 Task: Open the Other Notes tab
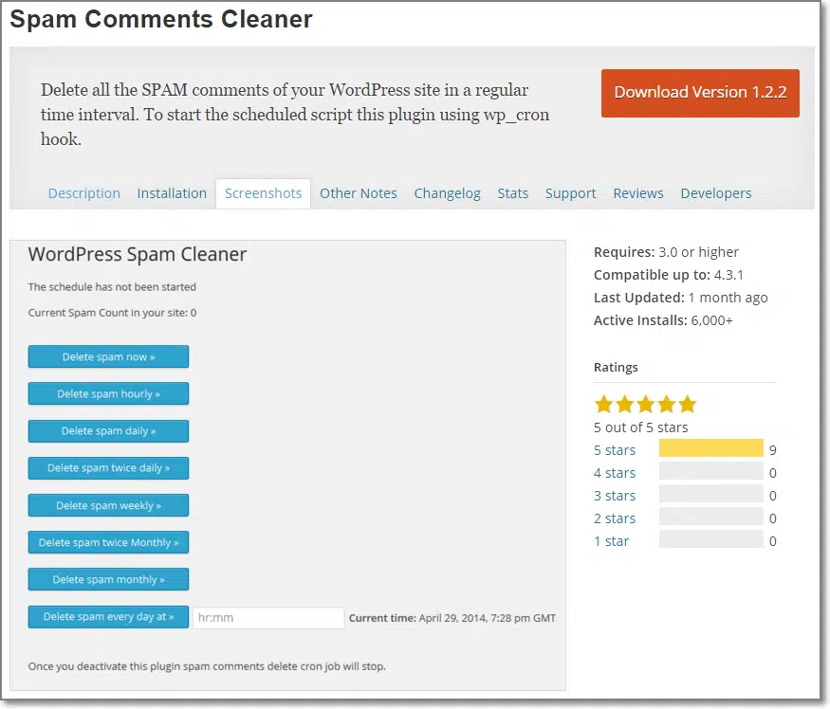(359, 193)
